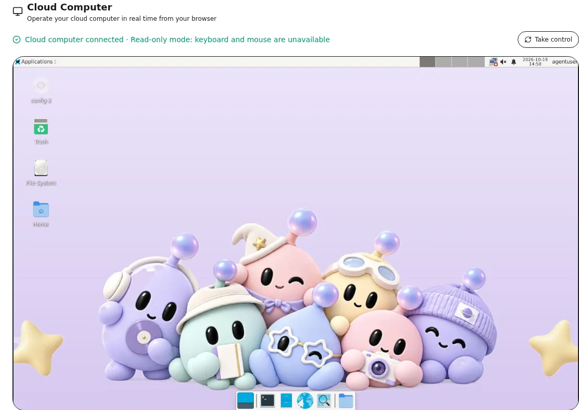The height and width of the screenshot is (410, 579).
Task: Switch to the fourth workspace
Action: tap(476, 62)
